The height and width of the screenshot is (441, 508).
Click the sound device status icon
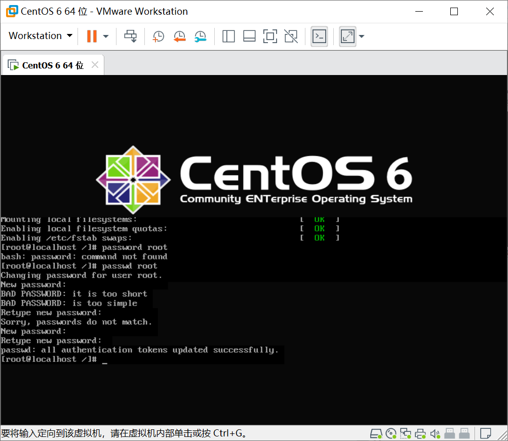tap(435, 433)
